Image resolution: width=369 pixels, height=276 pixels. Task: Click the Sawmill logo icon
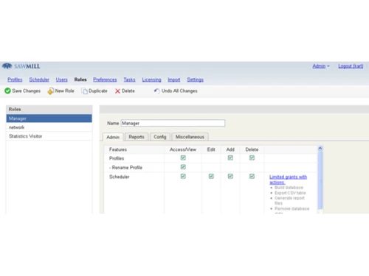point(7,66)
